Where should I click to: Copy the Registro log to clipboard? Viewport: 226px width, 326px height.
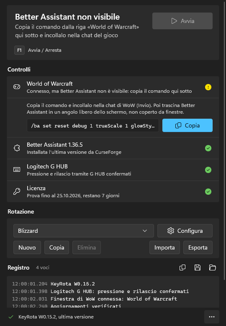pyautogui.click(x=182, y=267)
